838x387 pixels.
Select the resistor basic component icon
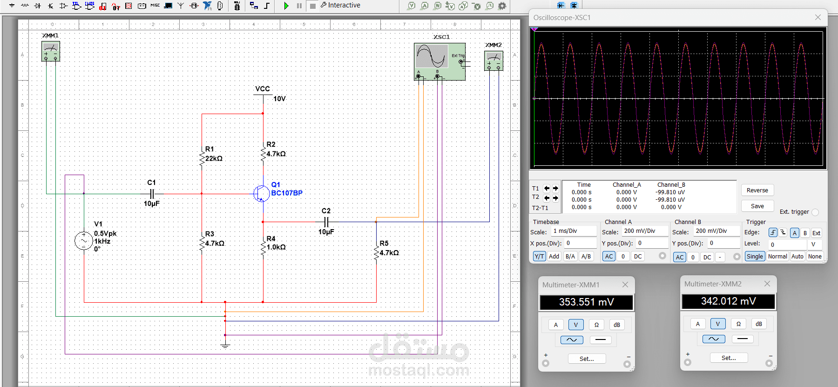[x=25, y=6]
